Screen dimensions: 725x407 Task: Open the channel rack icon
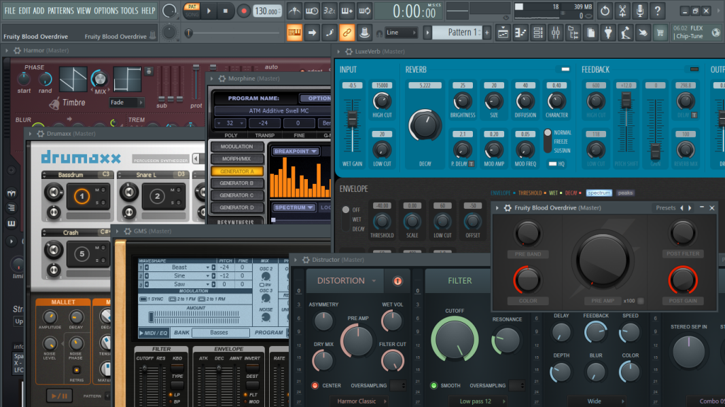(538, 33)
